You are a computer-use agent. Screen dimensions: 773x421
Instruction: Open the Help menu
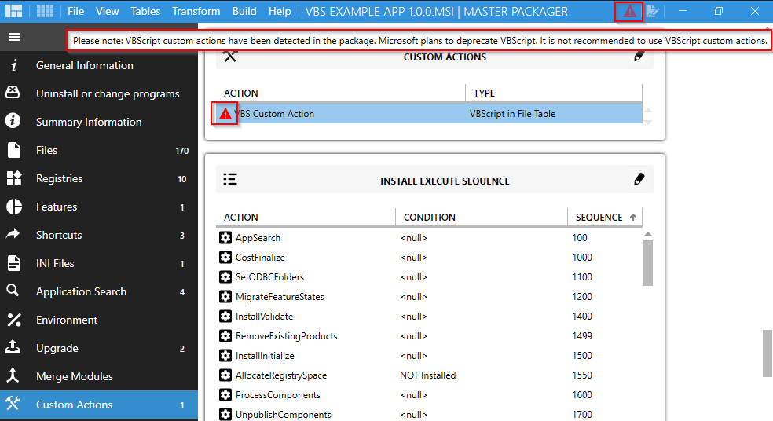tap(280, 11)
